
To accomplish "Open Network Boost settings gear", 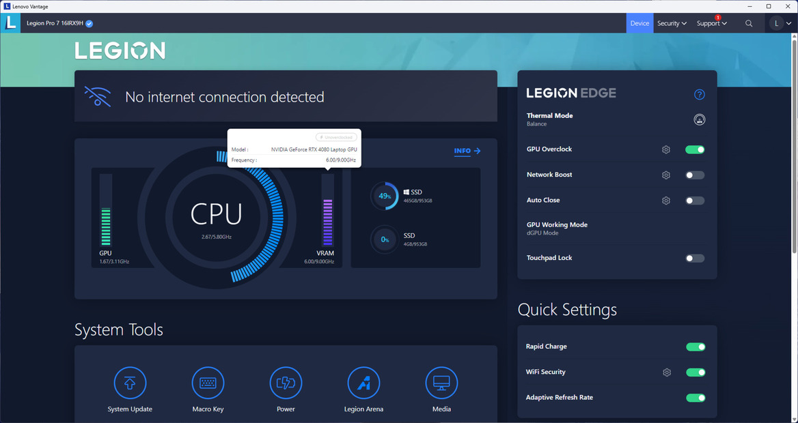I will 665,175.
